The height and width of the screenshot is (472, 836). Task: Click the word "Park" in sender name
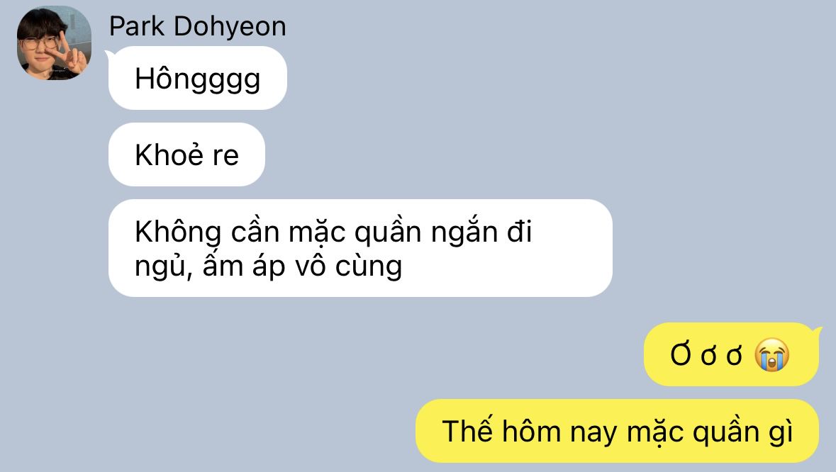tap(137, 26)
